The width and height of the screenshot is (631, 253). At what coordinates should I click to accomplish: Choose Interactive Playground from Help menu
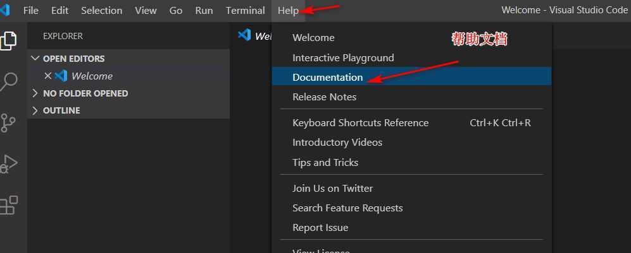[411, 58]
